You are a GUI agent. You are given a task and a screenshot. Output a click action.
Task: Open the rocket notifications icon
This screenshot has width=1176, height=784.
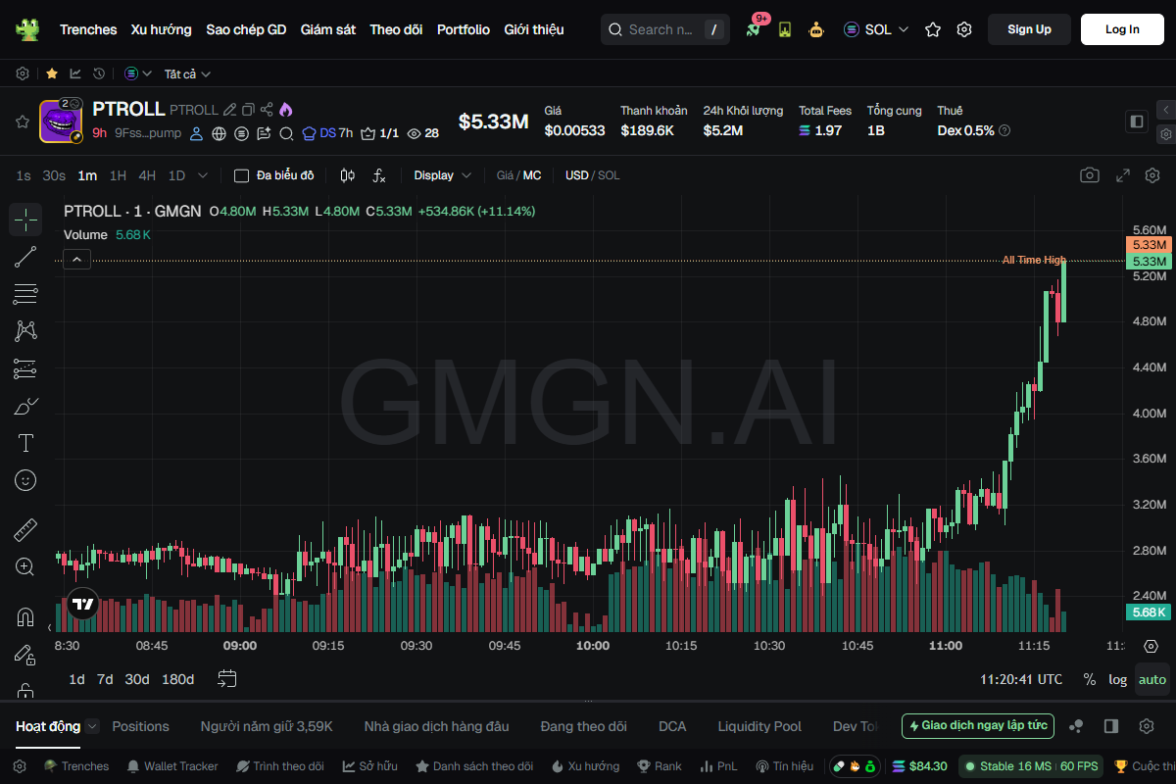(753, 29)
